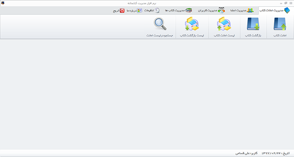Viewport: 294px width, 157px height.
Task: Restore down the window using title bar button
Action: coord(286,3)
